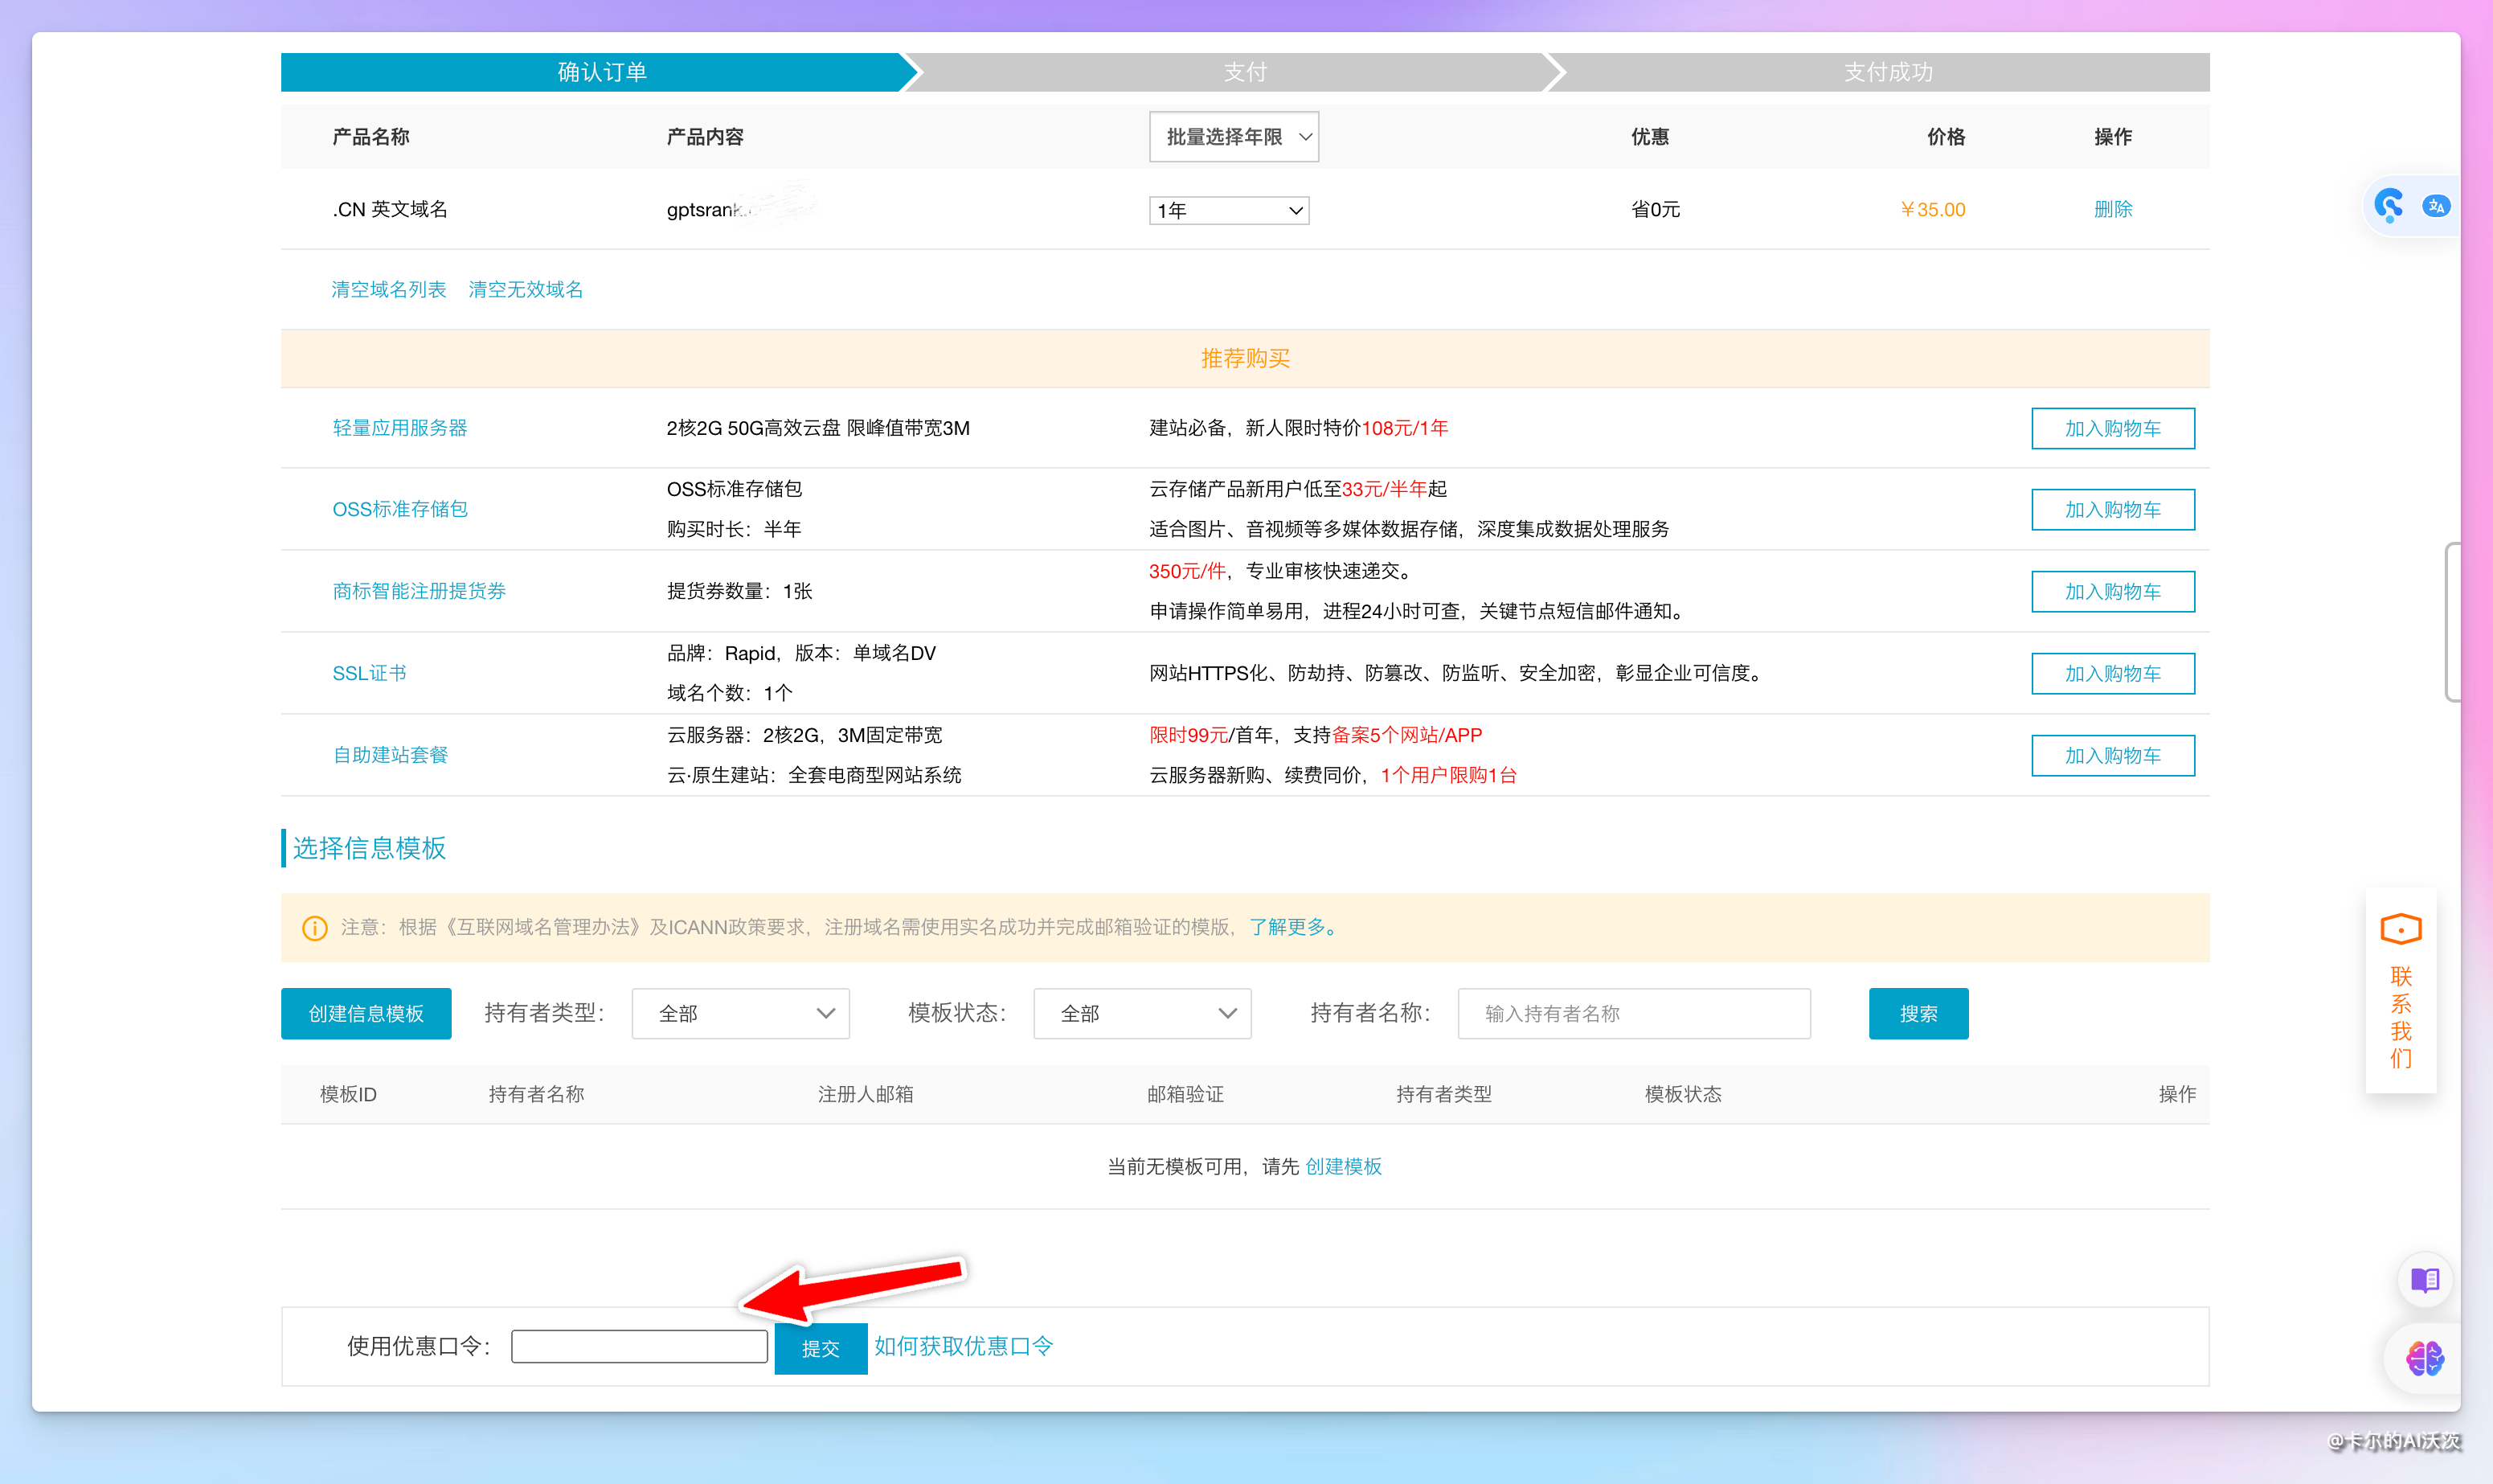Expand the 持有者类型 全部 dropdown
2493x1484 pixels.
pos(741,1013)
